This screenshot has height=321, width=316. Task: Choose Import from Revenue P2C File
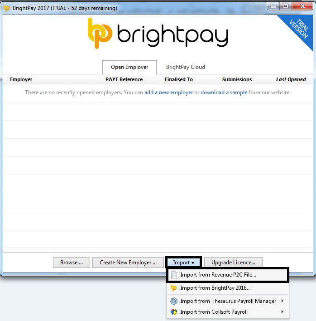228,275
